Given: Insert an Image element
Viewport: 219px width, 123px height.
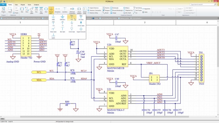Looking at the screenshot, I should [113, 13].
